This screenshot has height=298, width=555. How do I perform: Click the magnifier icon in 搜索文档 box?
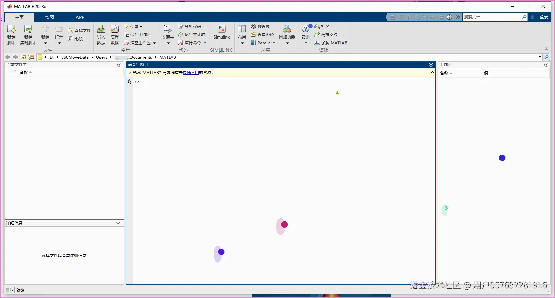[x=524, y=17]
